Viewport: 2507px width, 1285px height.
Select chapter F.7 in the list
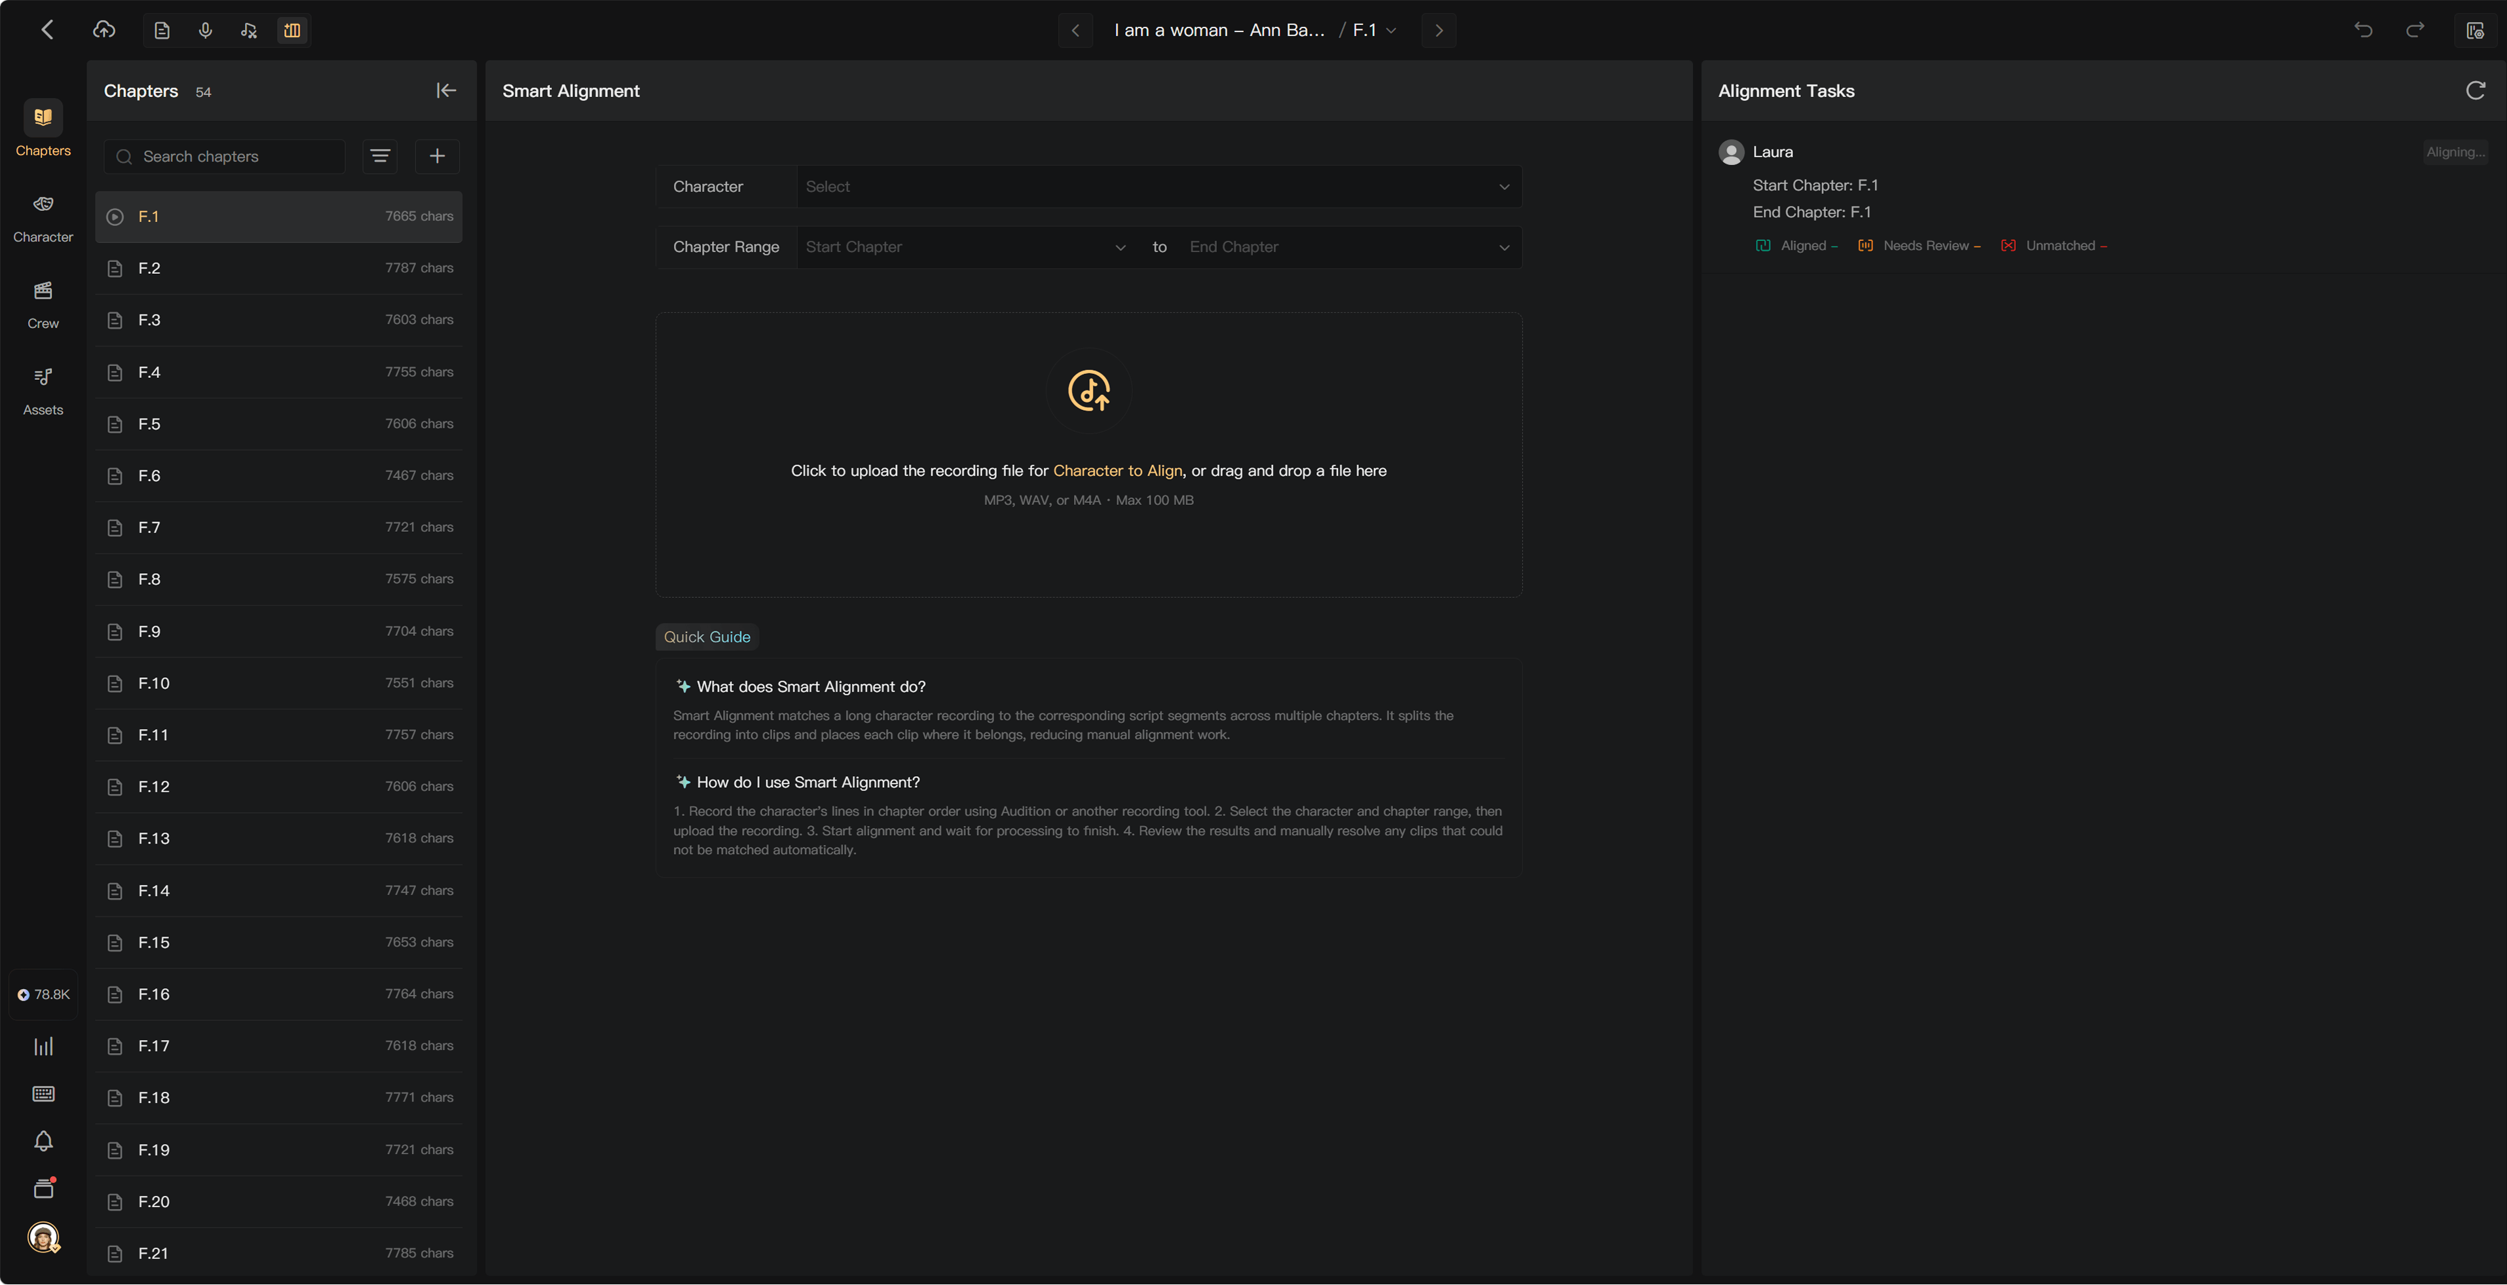[x=279, y=527]
